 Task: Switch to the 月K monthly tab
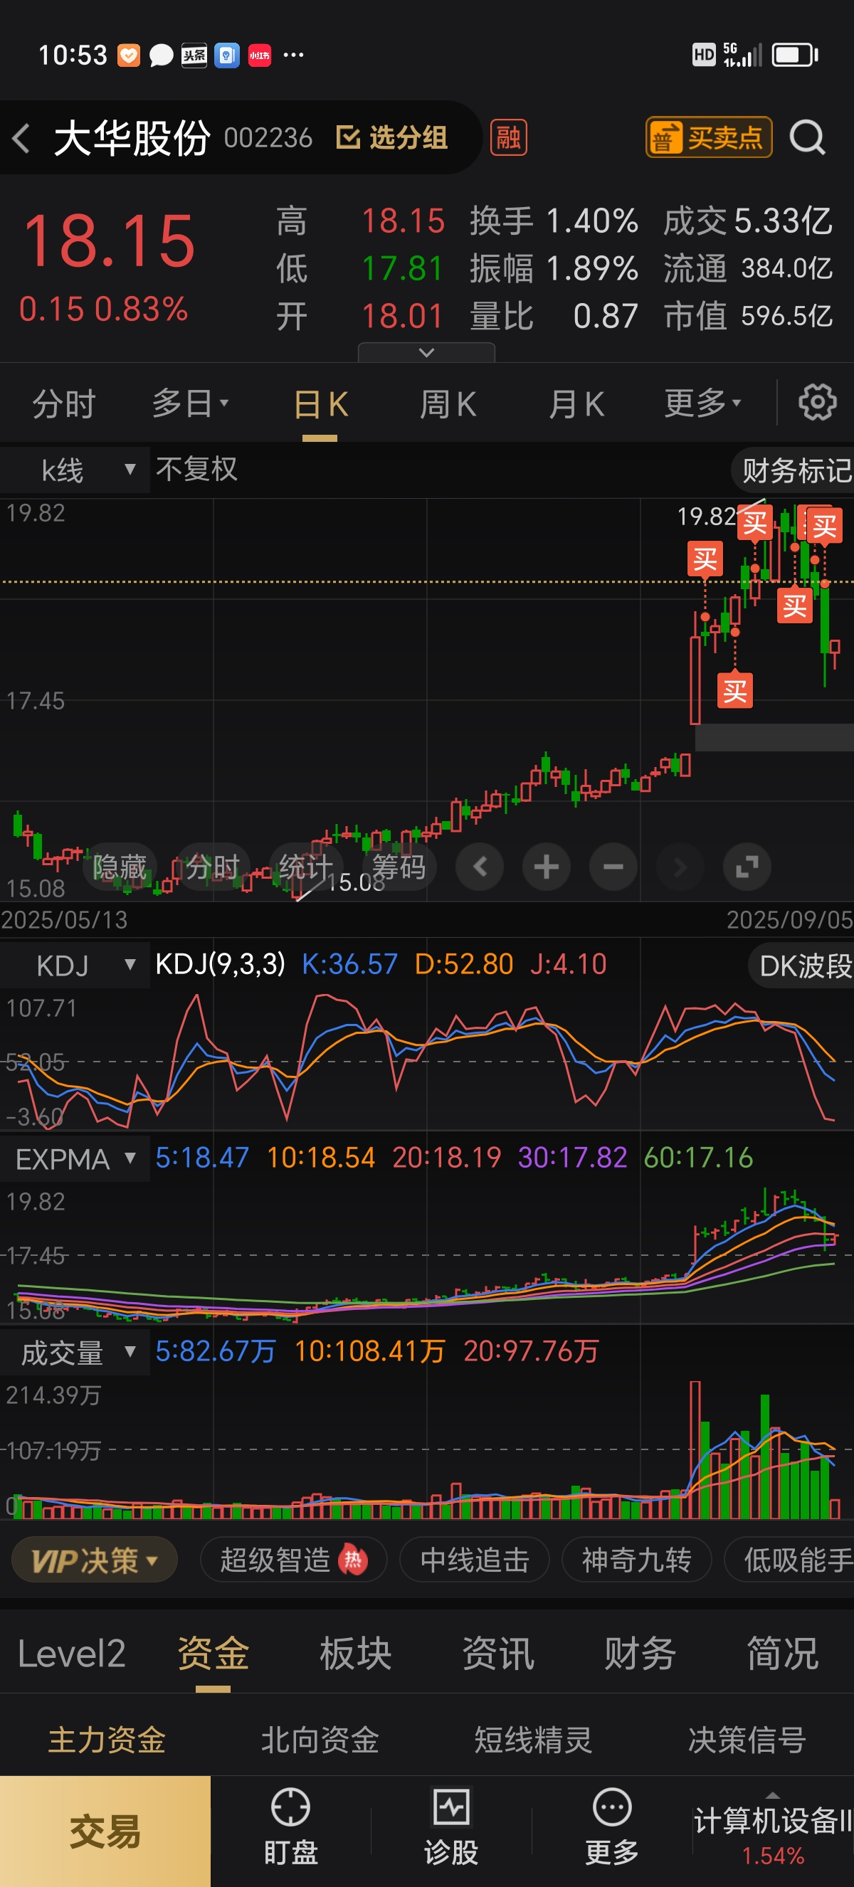coord(576,403)
